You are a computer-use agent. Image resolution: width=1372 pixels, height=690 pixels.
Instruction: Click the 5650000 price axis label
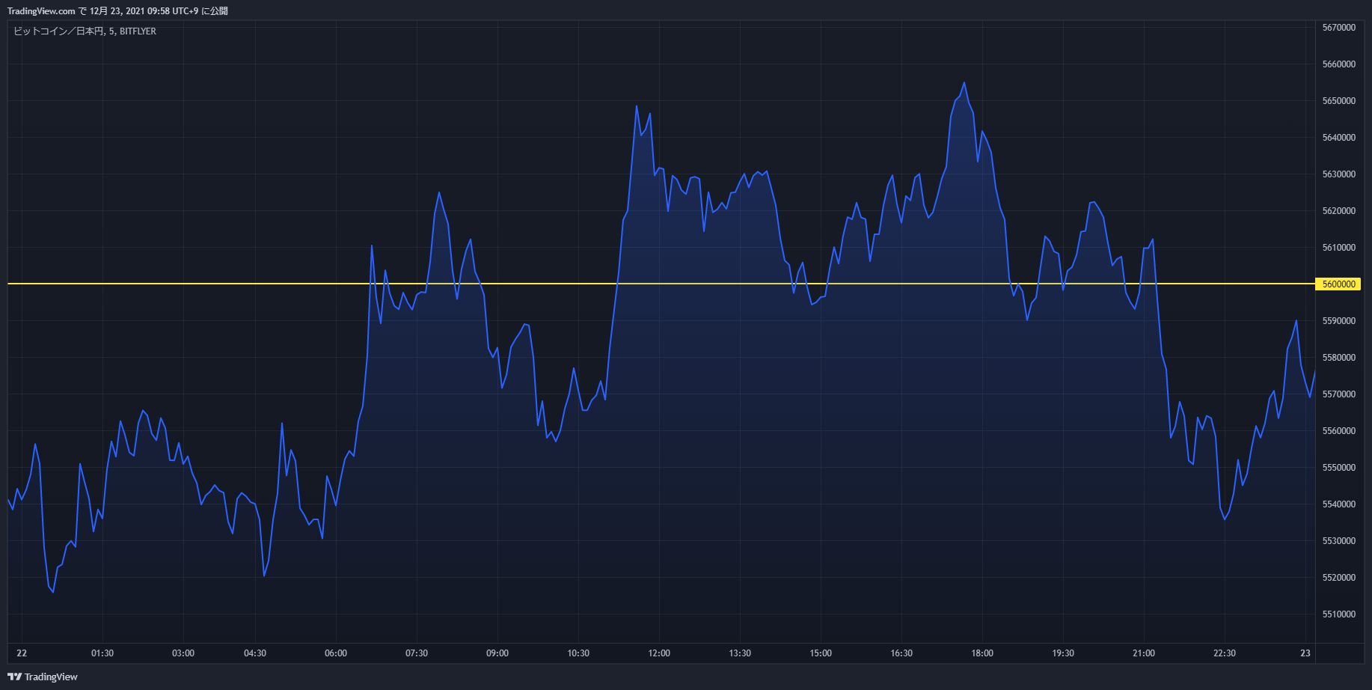point(1339,101)
